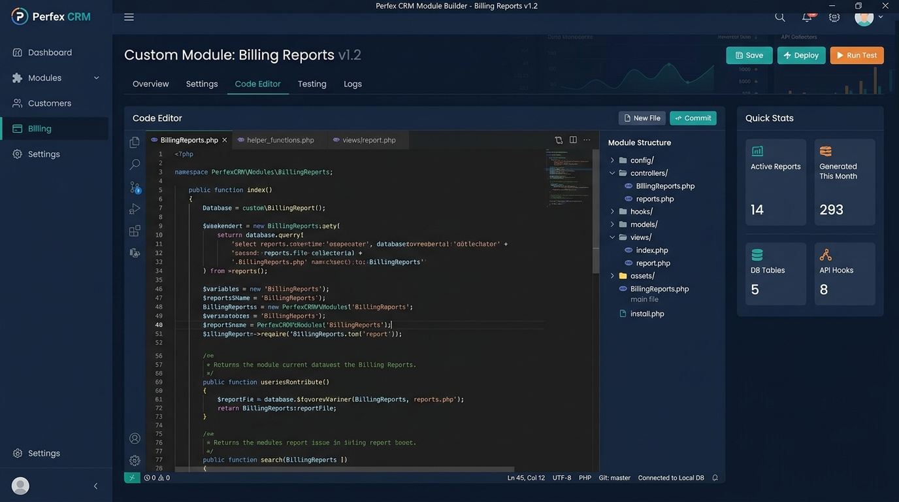This screenshot has height=502, width=899.
Task: Select the Code Editor tab
Action: coord(258,84)
